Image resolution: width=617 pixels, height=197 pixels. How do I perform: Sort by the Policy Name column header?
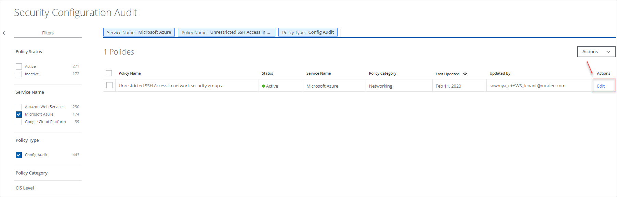coord(130,74)
